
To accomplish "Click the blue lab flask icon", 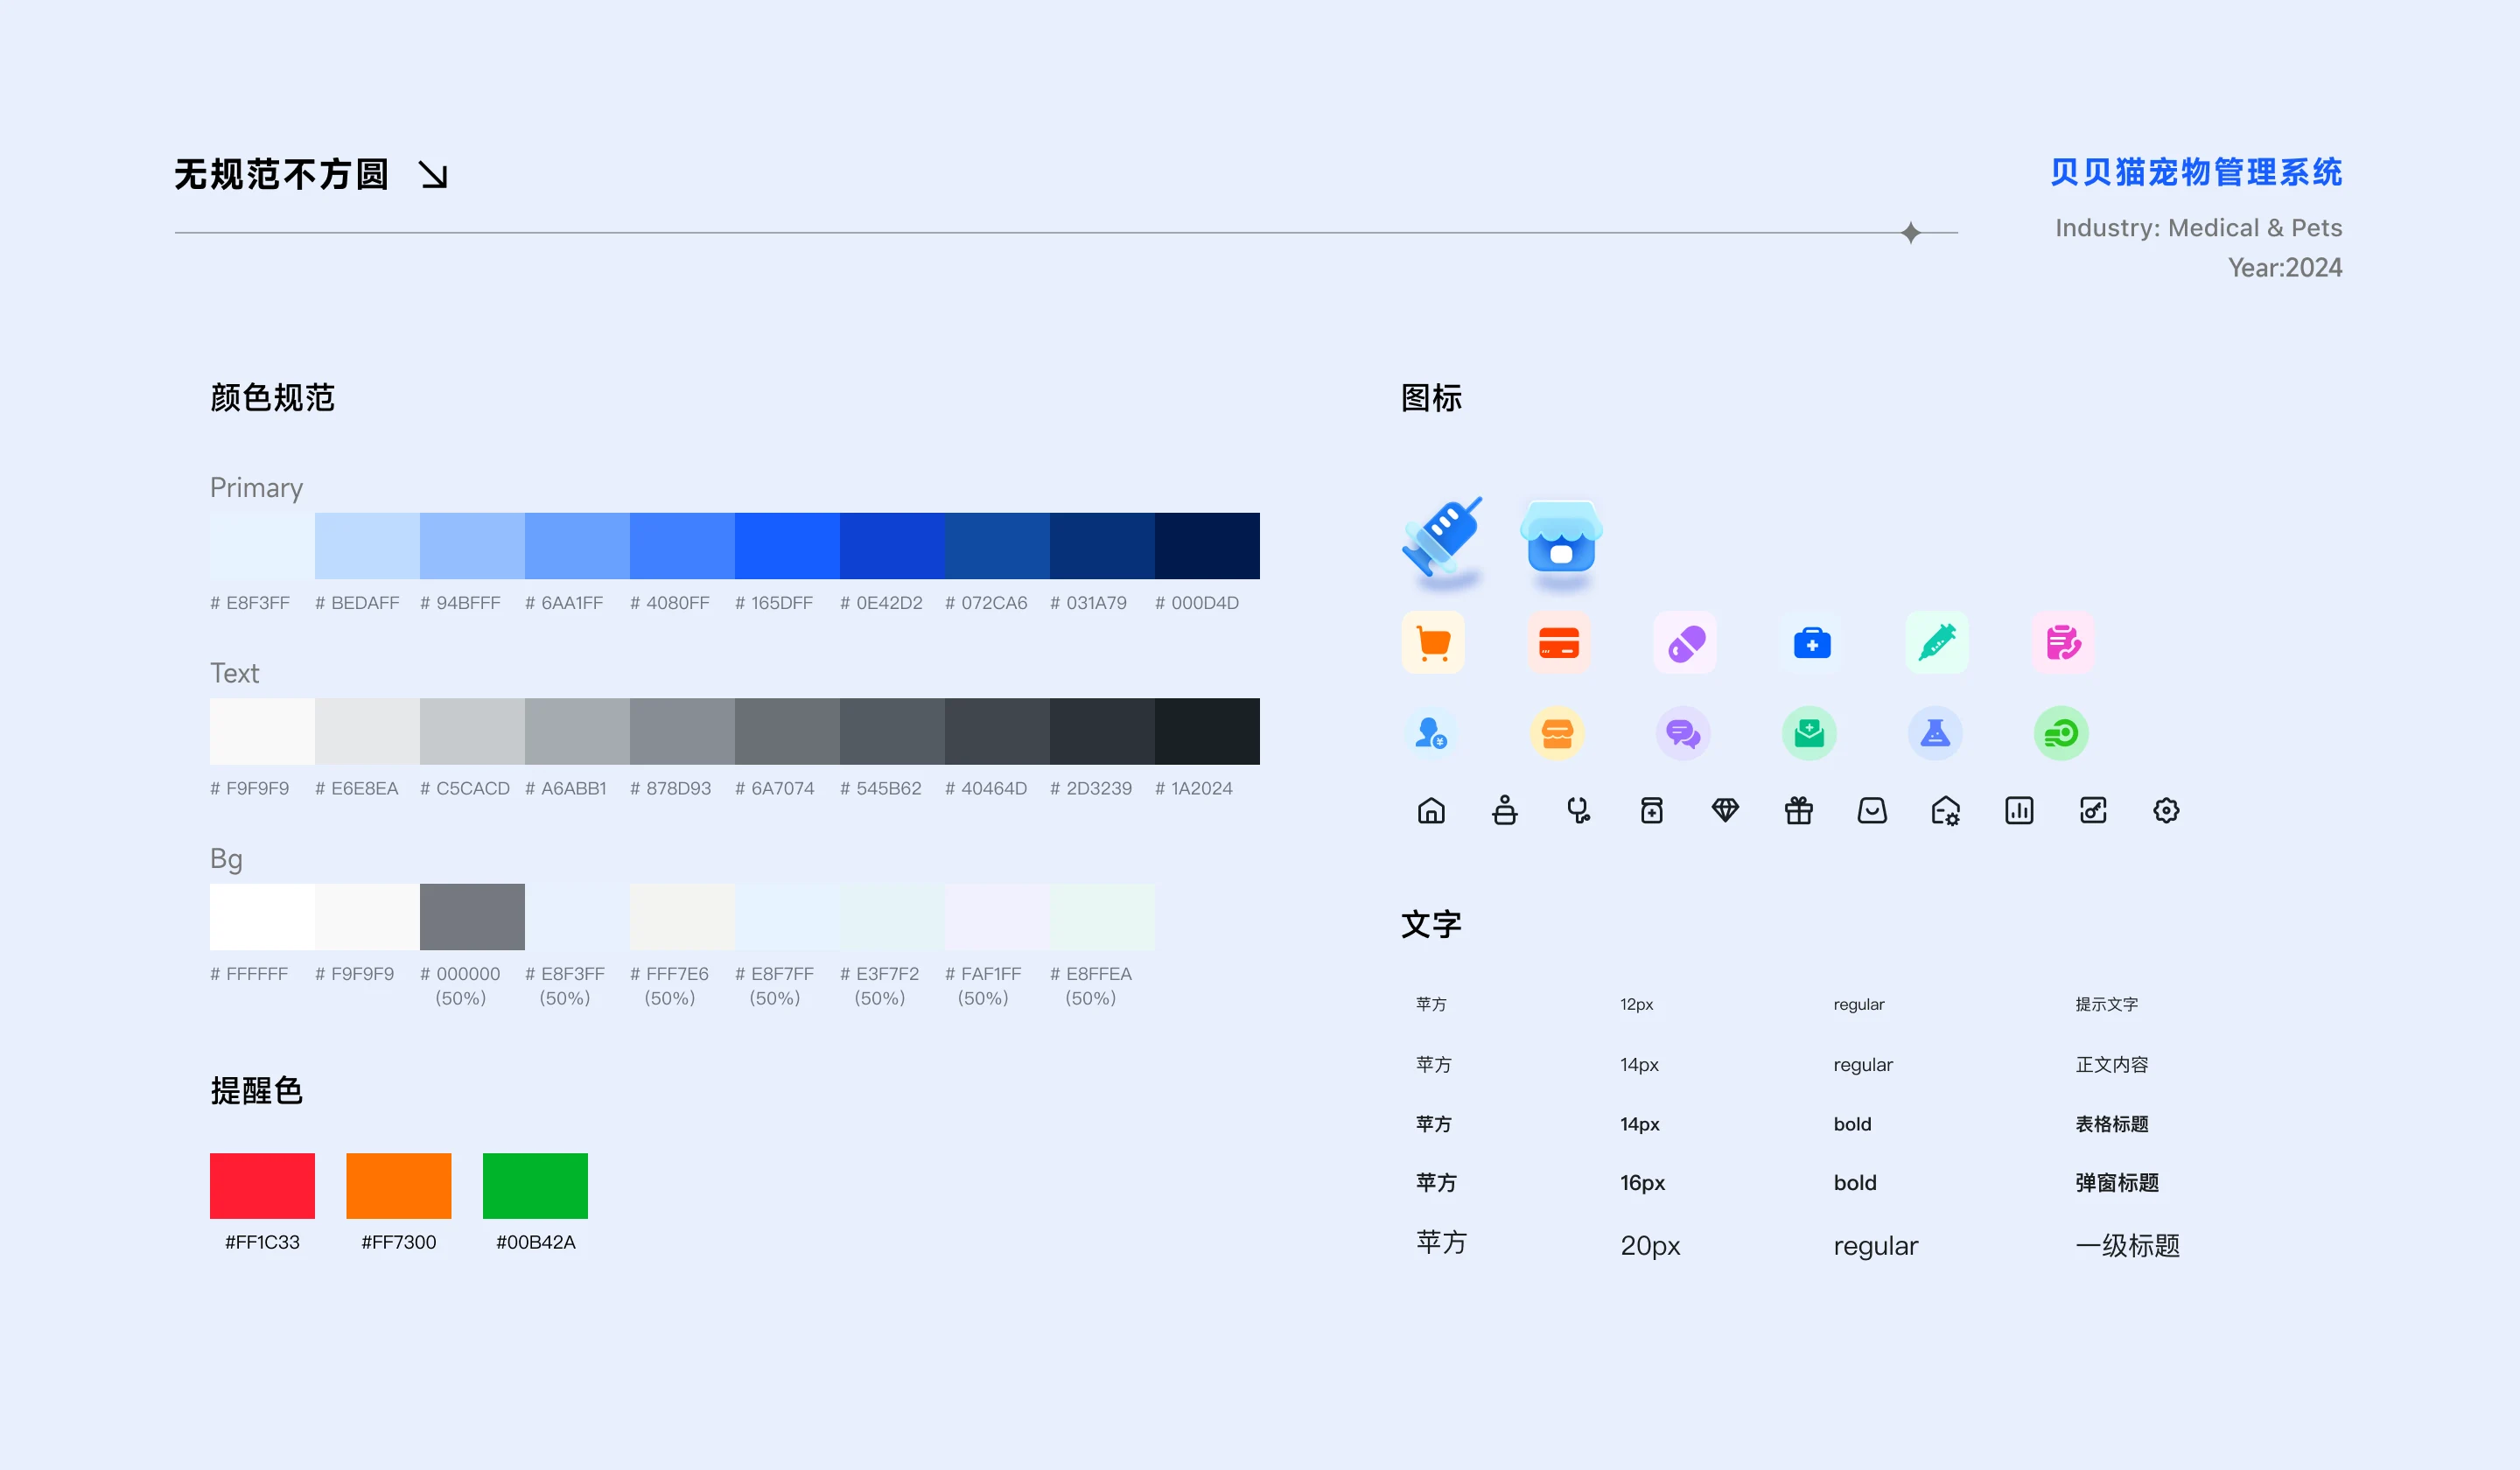I will (x=1935, y=734).
